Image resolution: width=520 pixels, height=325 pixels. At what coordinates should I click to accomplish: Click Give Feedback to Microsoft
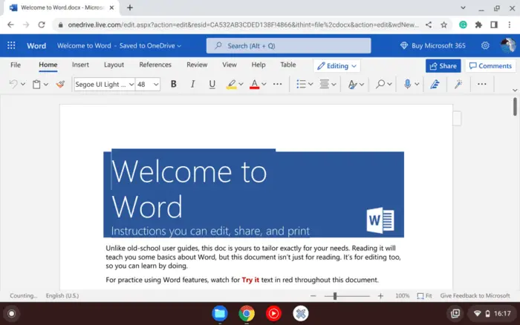[x=475, y=296]
